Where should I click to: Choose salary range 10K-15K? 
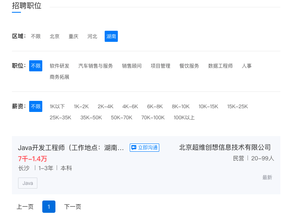[x=208, y=106]
